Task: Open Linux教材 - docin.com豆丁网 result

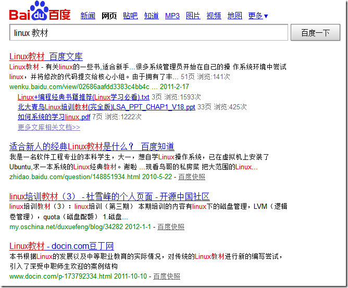Action: [61, 246]
